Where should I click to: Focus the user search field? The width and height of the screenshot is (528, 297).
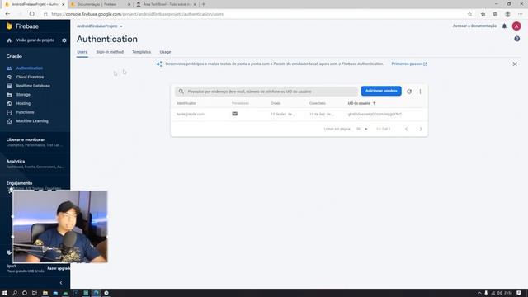[266, 92]
